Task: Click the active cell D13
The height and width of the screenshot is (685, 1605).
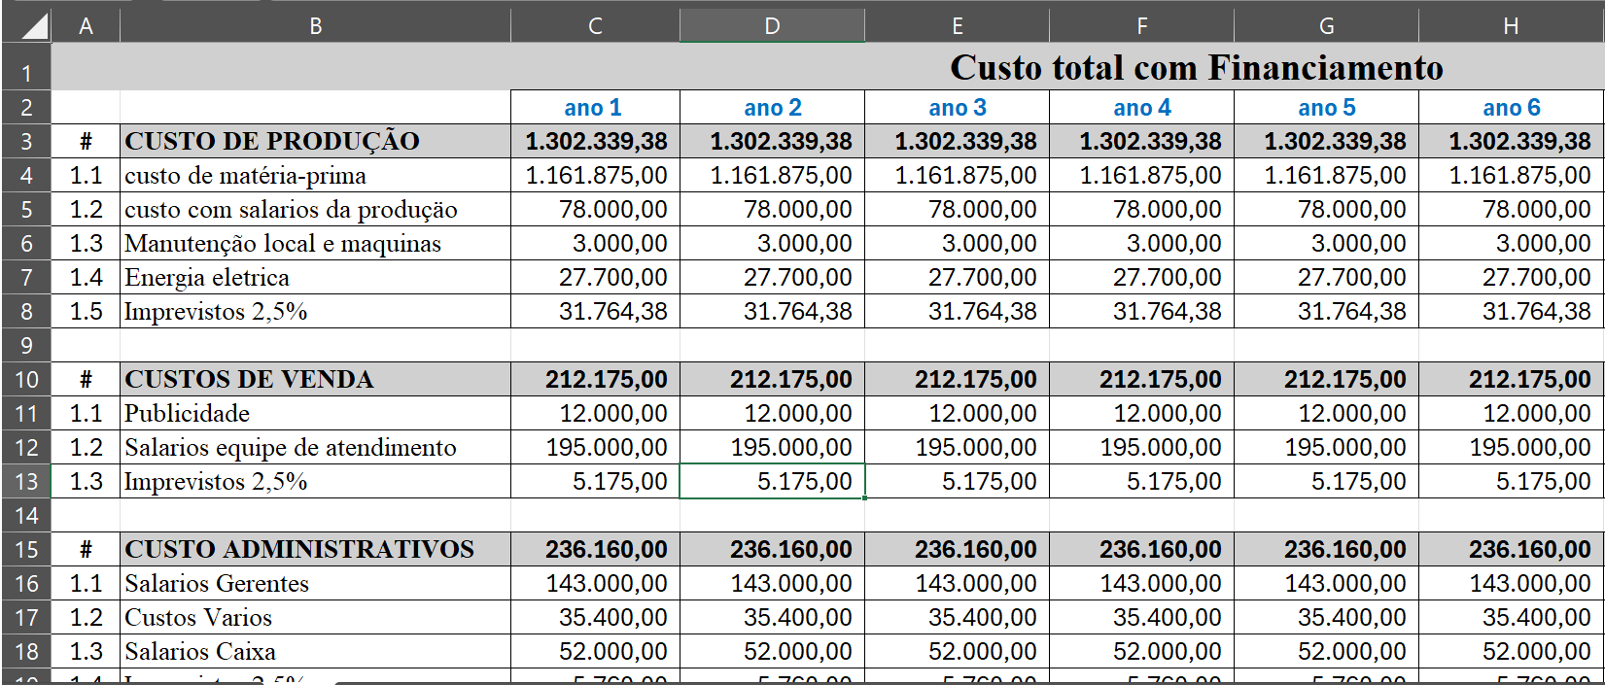Action: pyautogui.click(x=772, y=482)
